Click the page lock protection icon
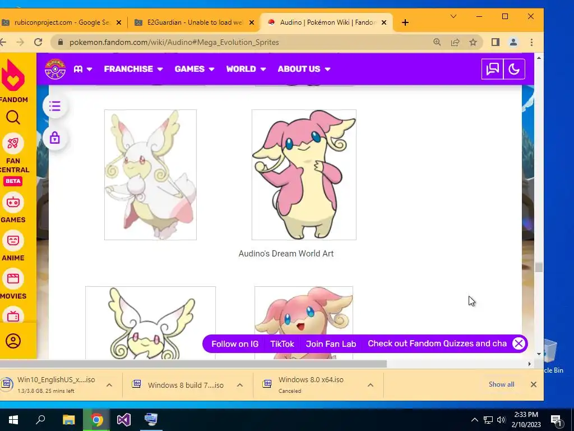Viewport: 574px width, 431px height. 54,138
